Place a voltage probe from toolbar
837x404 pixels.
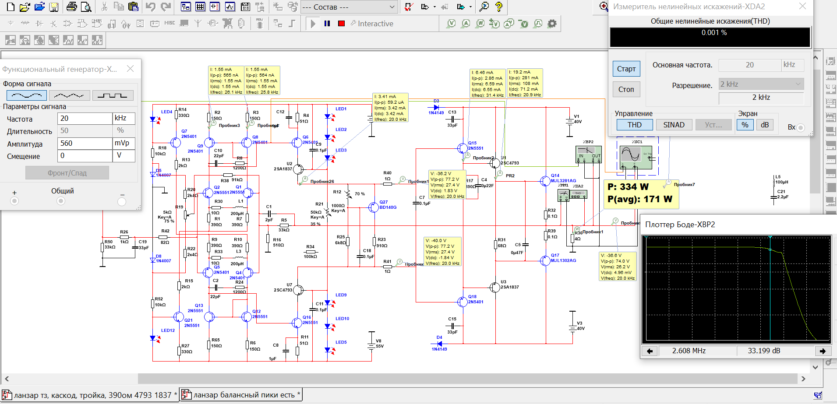coord(451,24)
